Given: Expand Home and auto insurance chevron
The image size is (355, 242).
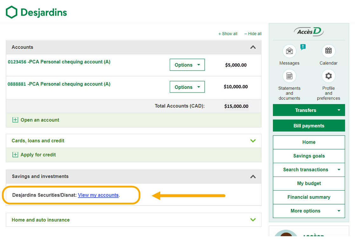Looking at the screenshot, I should pos(253,219).
